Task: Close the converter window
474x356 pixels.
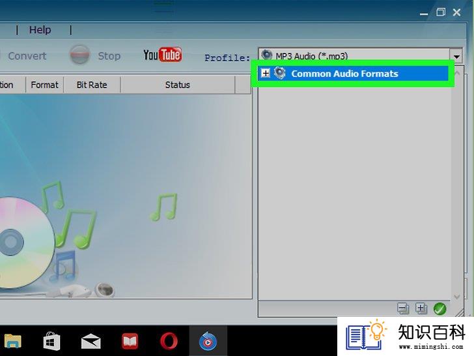Action: [x=457, y=12]
